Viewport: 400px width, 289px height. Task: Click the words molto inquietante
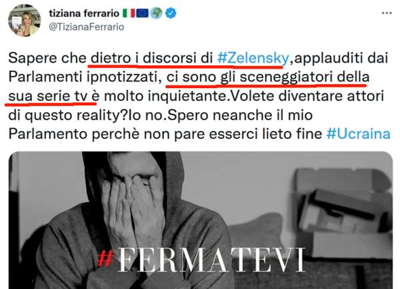point(165,96)
